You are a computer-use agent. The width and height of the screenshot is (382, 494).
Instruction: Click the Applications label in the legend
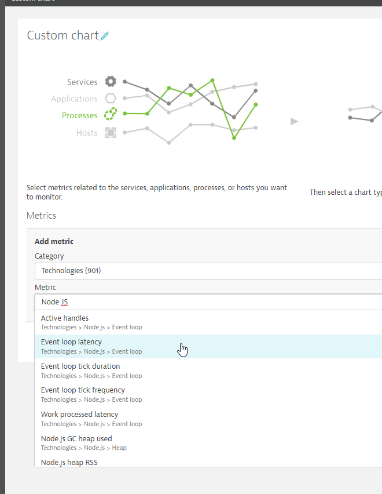pos(74,99)
